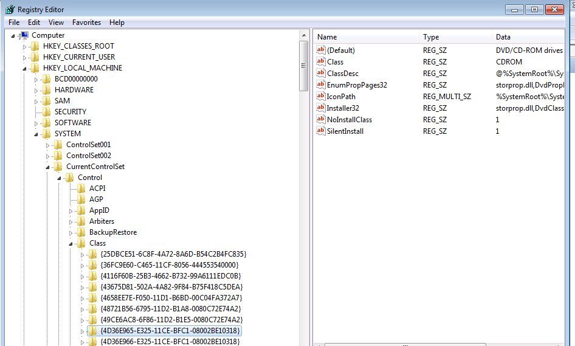Select the {4116F60B-25B3-4662-B732-99A6111EDC0B} key

click(x=171, y=276)
